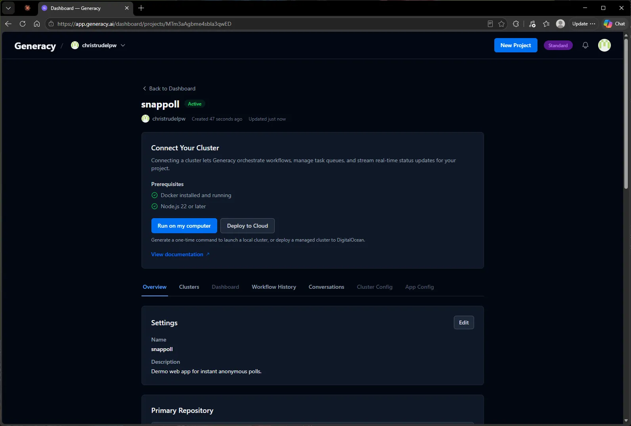The image size is (631, 426).
Task: Click 'Created 47 seconds ago' text
Action: coord(217,119)
